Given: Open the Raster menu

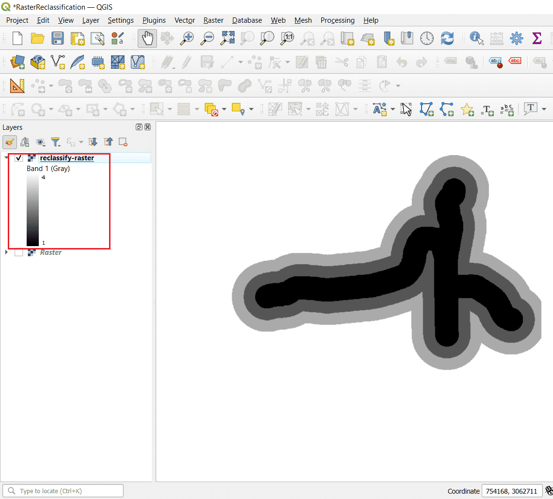Looking at the screenshot, I should [213, 20].
